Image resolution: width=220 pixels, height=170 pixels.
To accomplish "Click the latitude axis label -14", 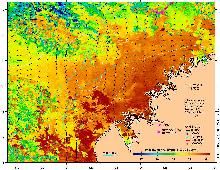I will (2, 60).
